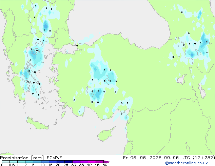Click the '[mm]' unit label
Viewport: 215px width, 166px height.
[x=37, y=158]
